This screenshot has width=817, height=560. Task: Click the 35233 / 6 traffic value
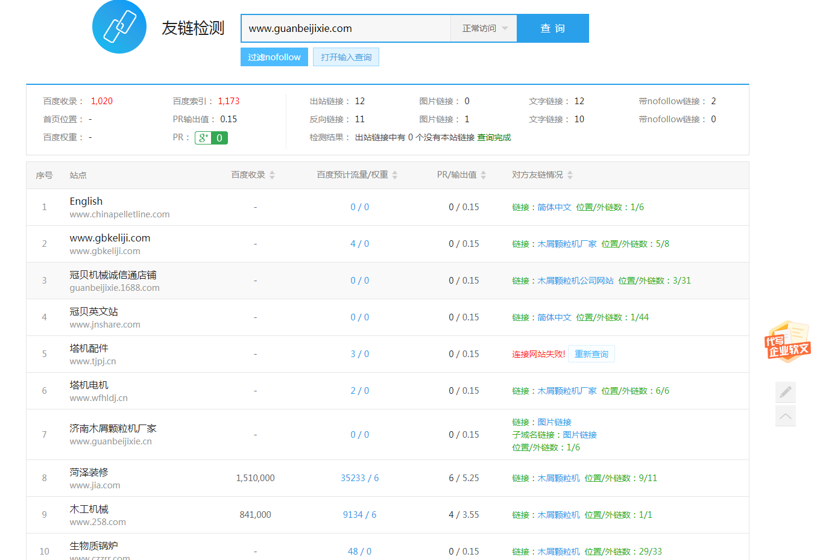(359, 478)
